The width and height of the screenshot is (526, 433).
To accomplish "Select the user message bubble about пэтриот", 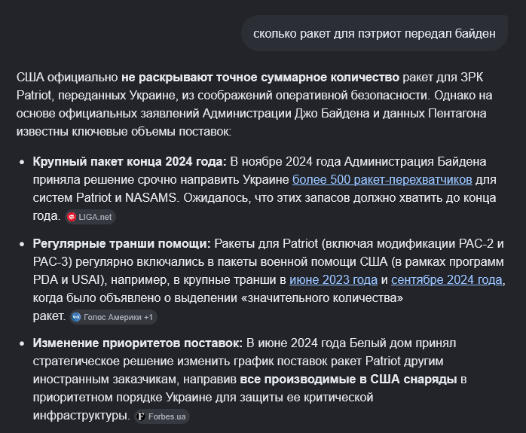I will pos(375,34).
